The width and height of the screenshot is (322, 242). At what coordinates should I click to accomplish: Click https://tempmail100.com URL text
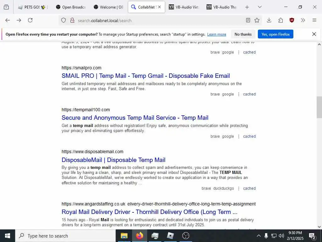(86, 110)
